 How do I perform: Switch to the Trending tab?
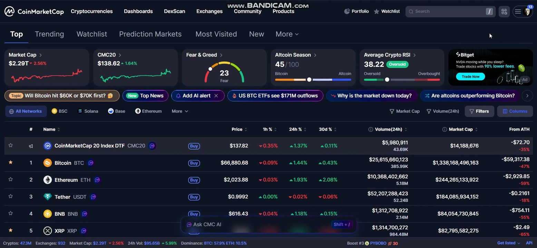coord(49,34)
